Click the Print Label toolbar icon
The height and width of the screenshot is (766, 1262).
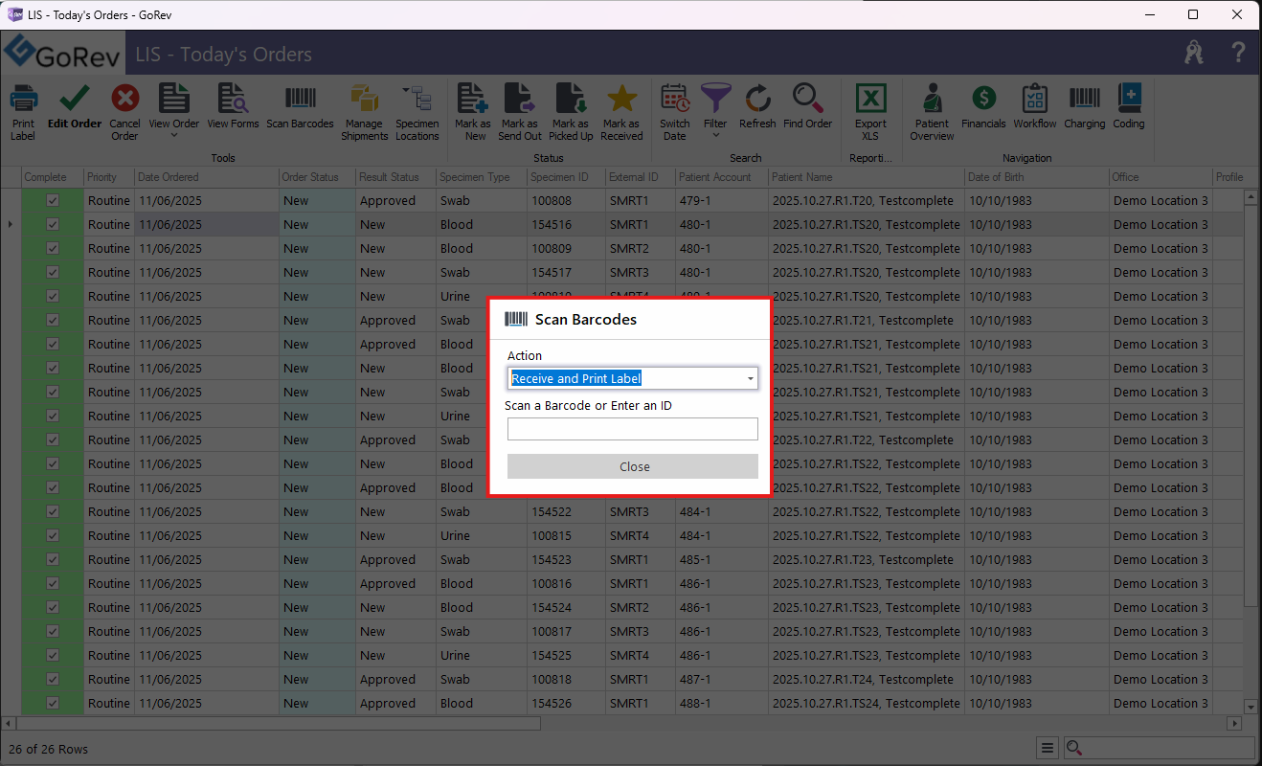point(23,100)
